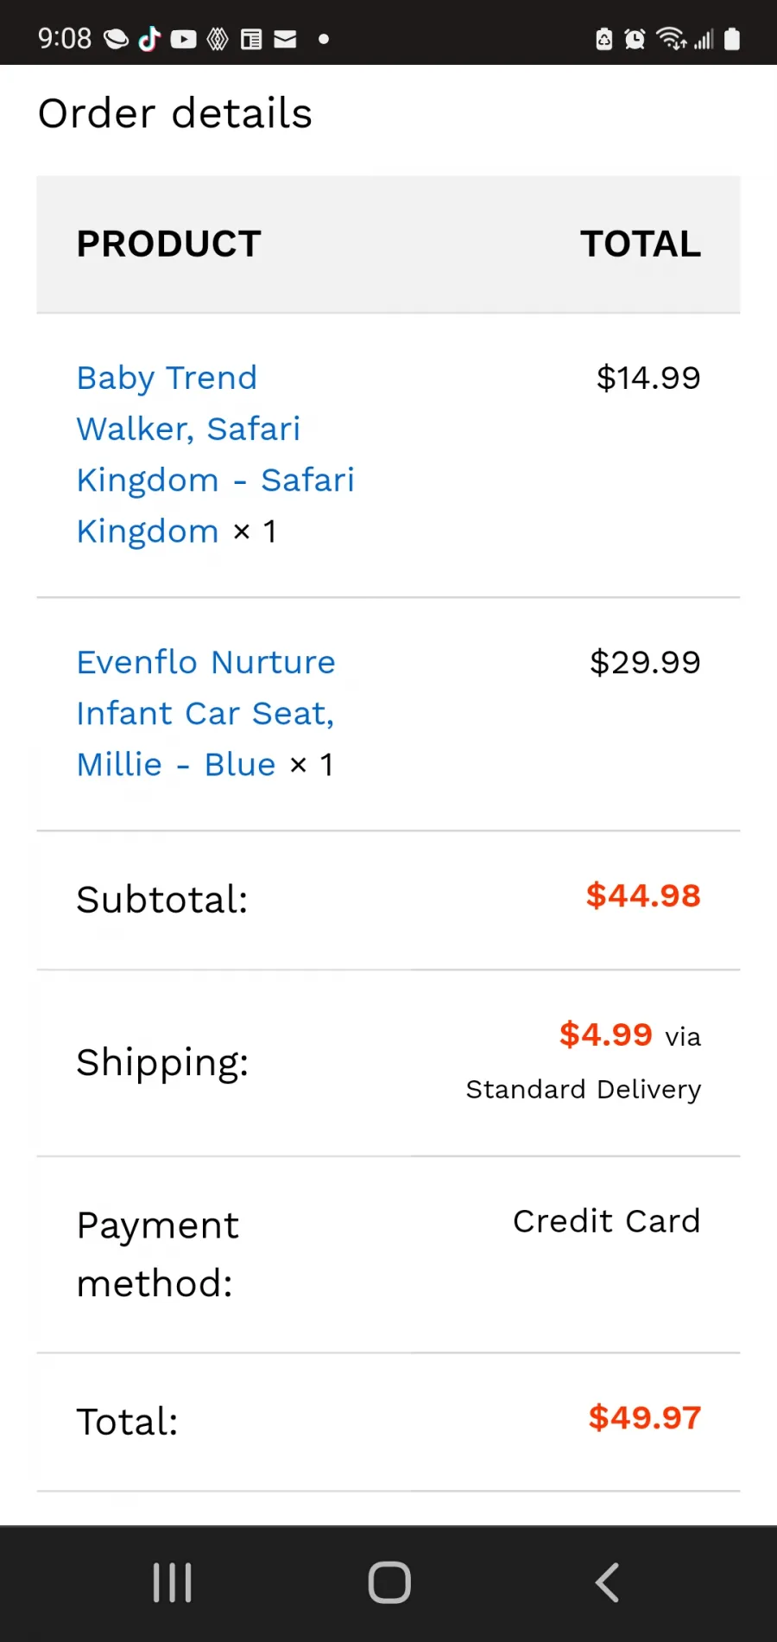The height and width of the screenshot is (1642, 777).
Task: Open the recent apps navigation button
Action: coord(172,1583)
